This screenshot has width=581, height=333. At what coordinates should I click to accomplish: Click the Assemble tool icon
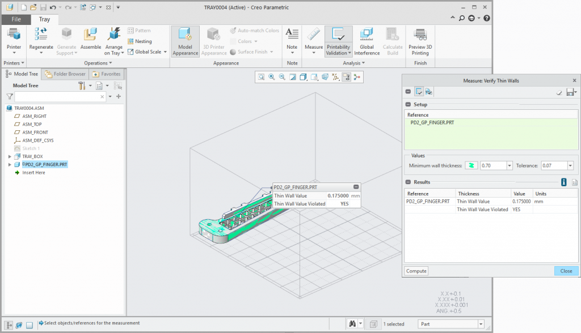90,34
